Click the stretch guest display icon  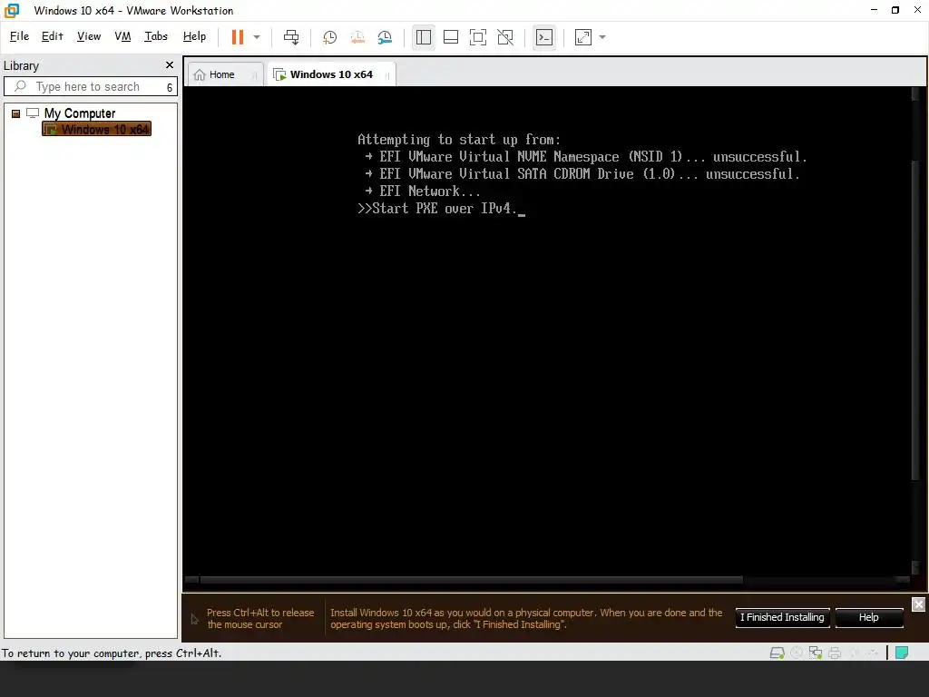click(x=583, y=37)
